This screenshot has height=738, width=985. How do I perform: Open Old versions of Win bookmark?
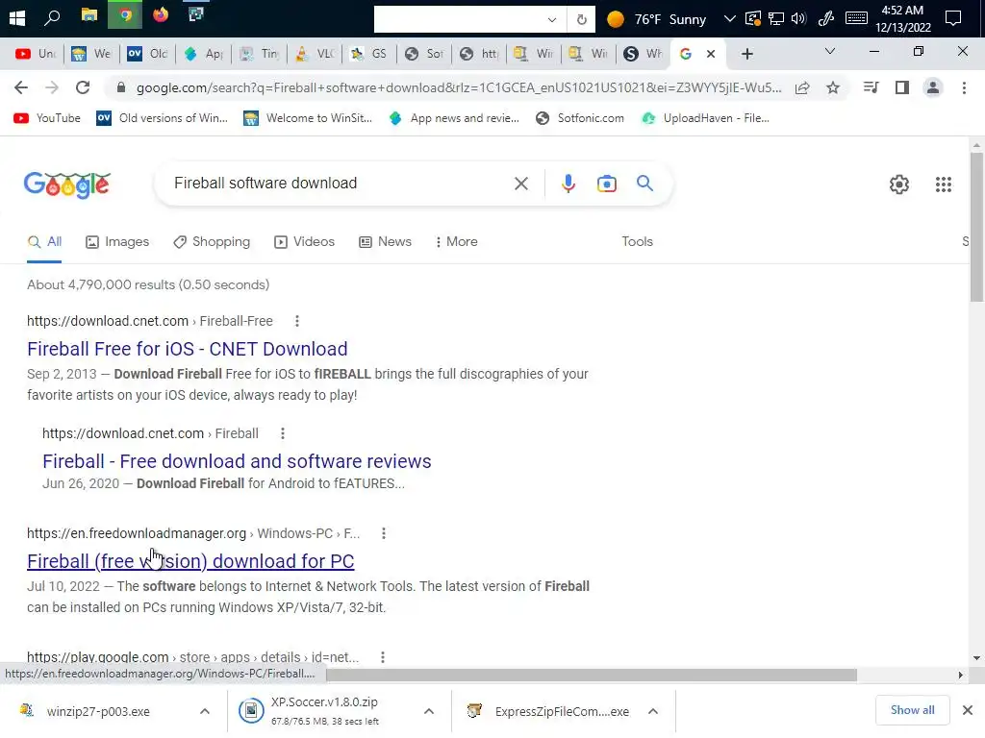coord(162,118)
